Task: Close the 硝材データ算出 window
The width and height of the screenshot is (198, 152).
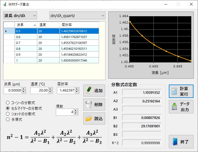Action: pyautogui.click(x=191, y=4)
